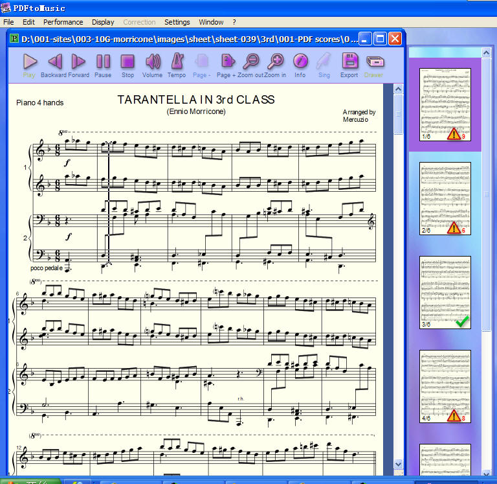Open the Info panel
497x484 pixels.
[x=300, y=65]
